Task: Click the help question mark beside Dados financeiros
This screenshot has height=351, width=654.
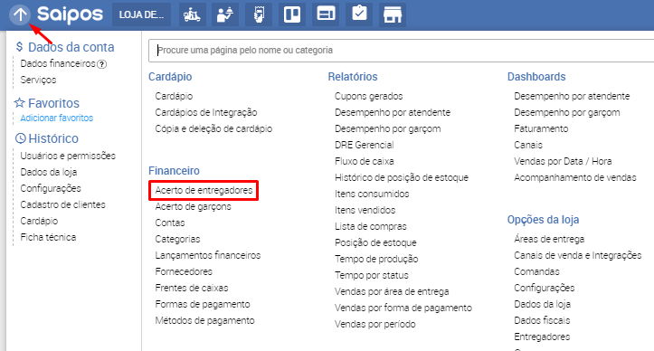Action: pos(102,64)
